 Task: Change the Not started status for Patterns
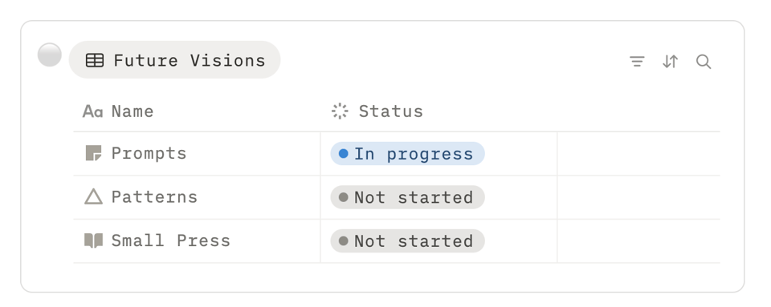click(x=408, y=197)
